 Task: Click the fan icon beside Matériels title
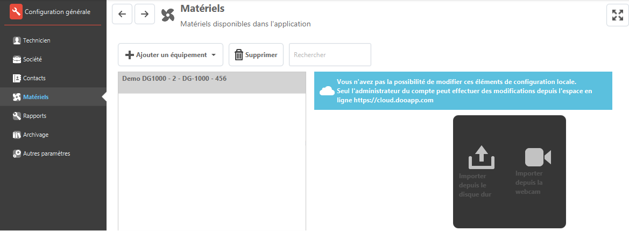(x=168, y=15)
